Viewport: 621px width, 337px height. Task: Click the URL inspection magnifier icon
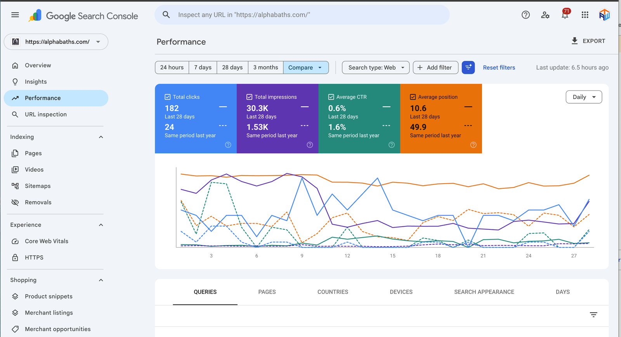click(15, 114)
